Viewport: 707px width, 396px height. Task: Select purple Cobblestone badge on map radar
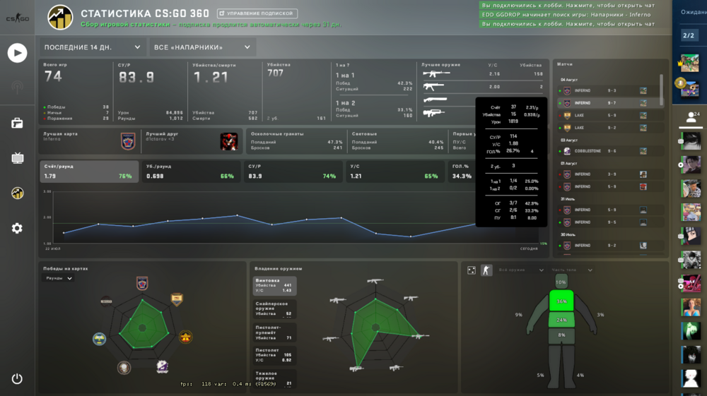163,366
